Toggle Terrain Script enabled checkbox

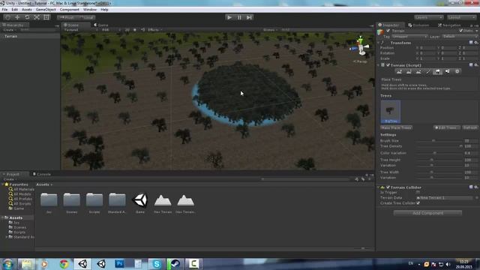click(388, 65)
